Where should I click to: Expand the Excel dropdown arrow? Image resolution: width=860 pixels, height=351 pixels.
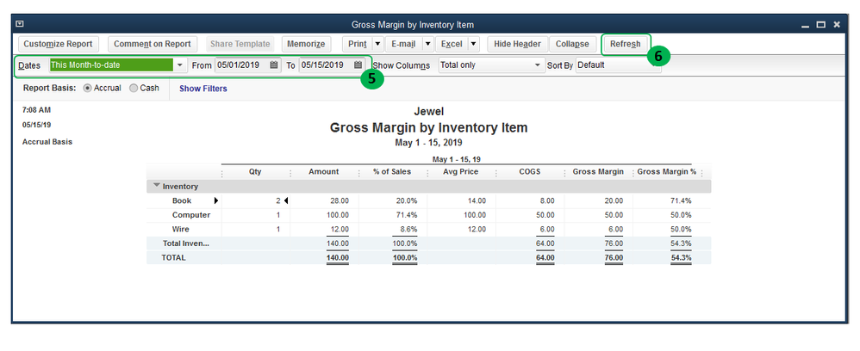coord(473,44)
